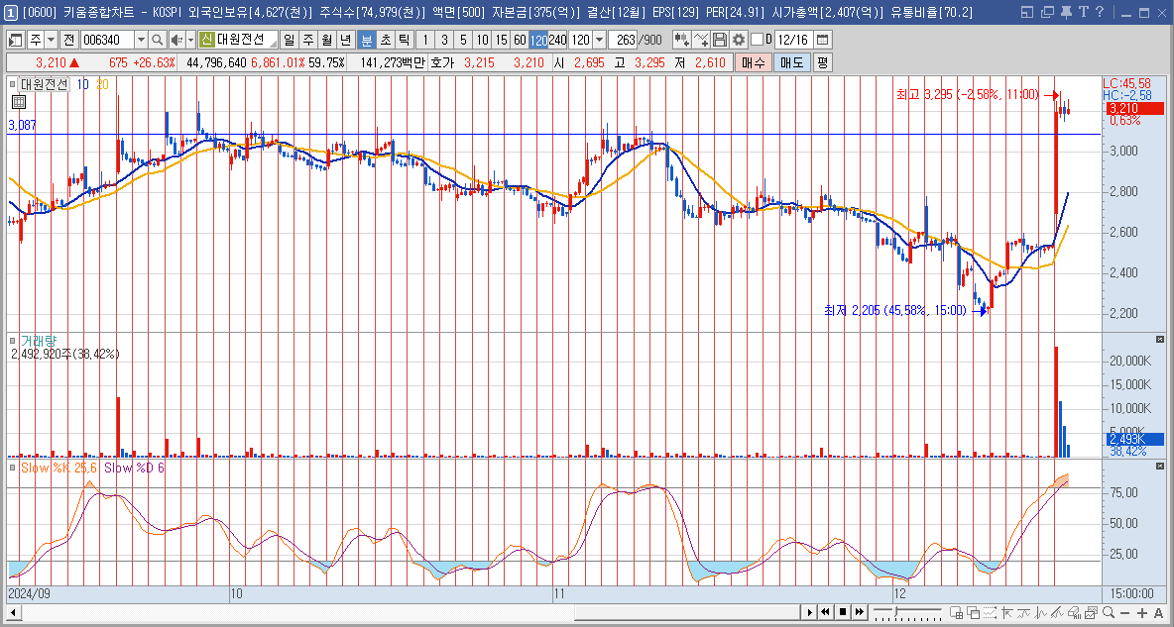
Task: Click the 매도 sell button
Action: [x=791, y=62]
